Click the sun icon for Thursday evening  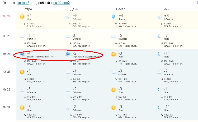tap(113, 90)
